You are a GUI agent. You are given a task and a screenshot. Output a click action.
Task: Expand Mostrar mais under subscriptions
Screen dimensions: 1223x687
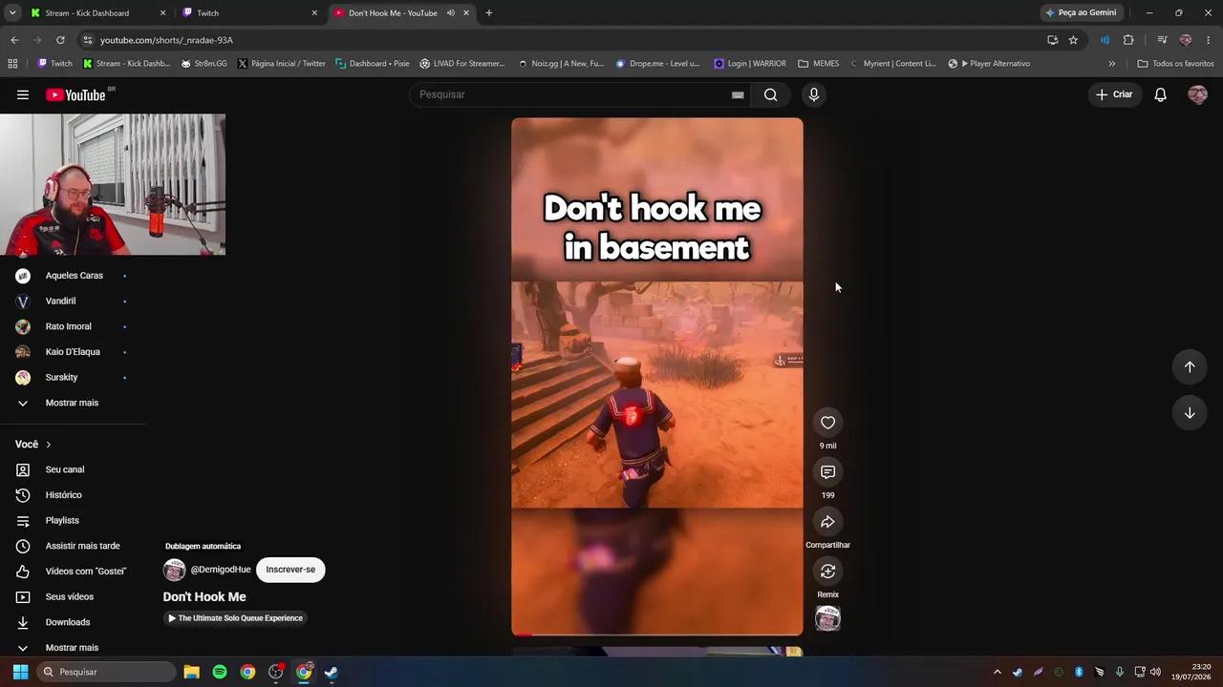point(72,403)
